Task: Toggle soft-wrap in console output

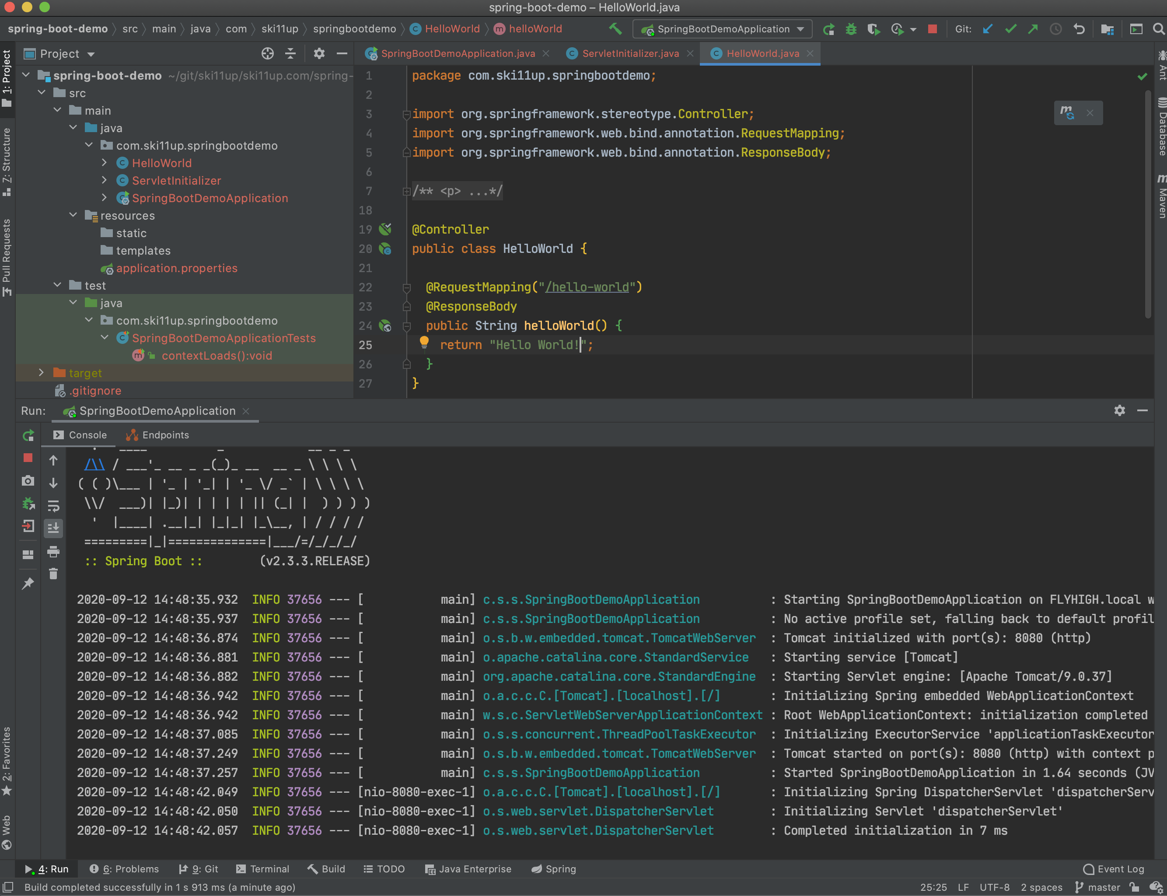Action: (53, 506)
